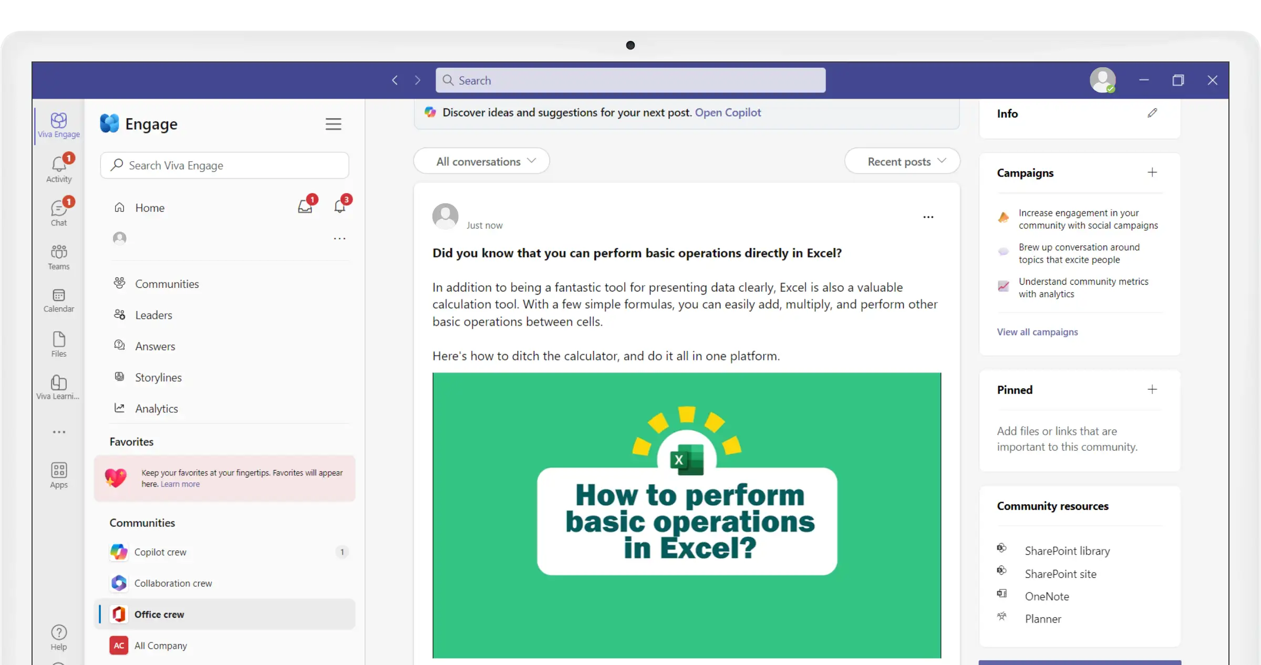The image size is (1261, 665).
Task: Click the 'Just now' post timestamp
Action: 484,225
